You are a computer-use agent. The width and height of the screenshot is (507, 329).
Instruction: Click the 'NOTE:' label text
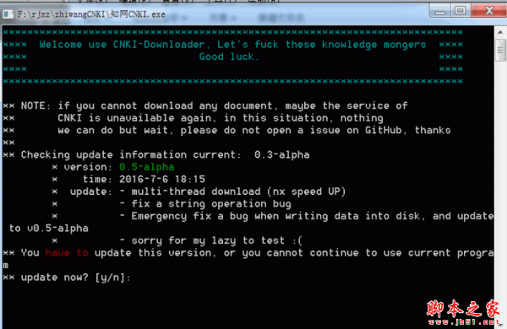click(x=35, y=106)
